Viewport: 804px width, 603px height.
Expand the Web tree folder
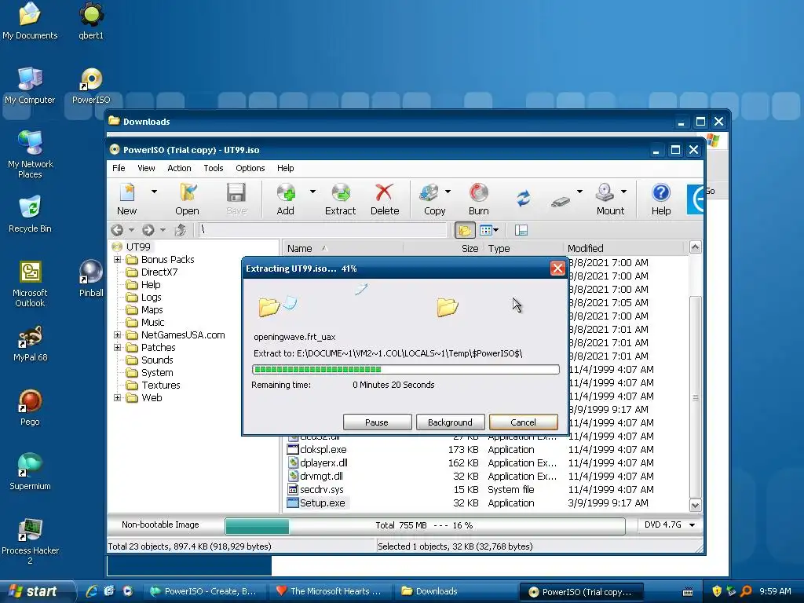(118, 397)
